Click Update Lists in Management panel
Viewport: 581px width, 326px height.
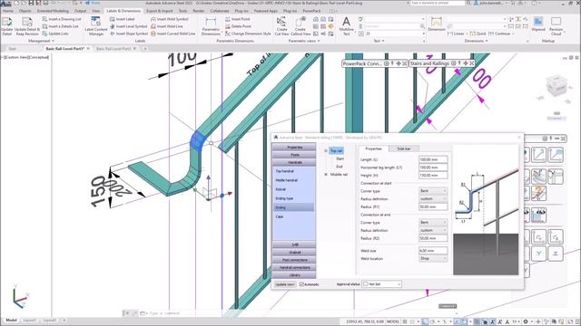(55, 34)
